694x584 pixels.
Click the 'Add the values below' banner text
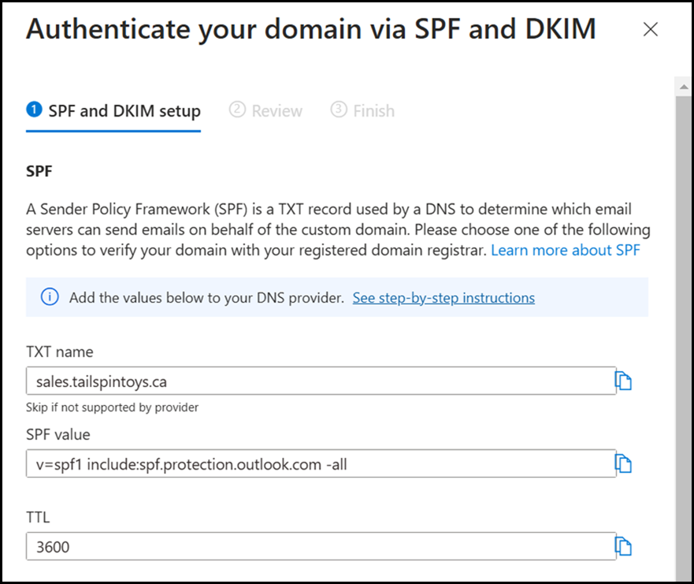pyautogui.click(x=206, y=298)
